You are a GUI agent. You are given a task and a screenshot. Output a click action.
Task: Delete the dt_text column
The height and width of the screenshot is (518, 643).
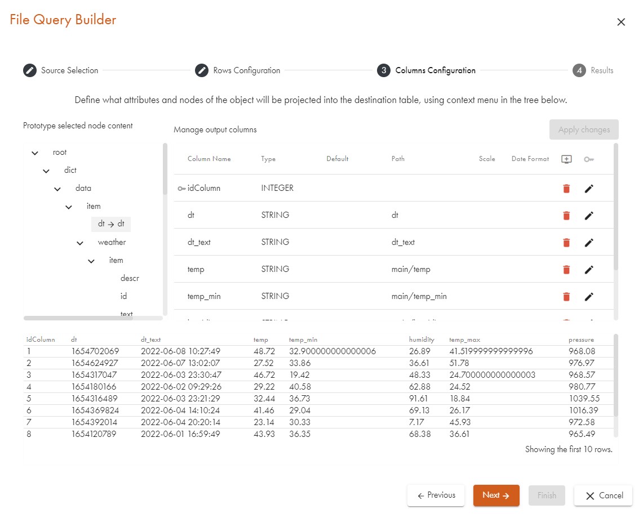click(x=566, y=243)
